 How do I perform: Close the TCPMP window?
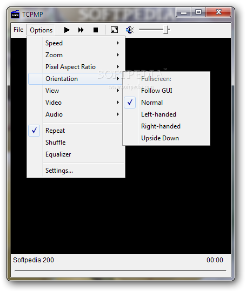click(x=218, y=12)
